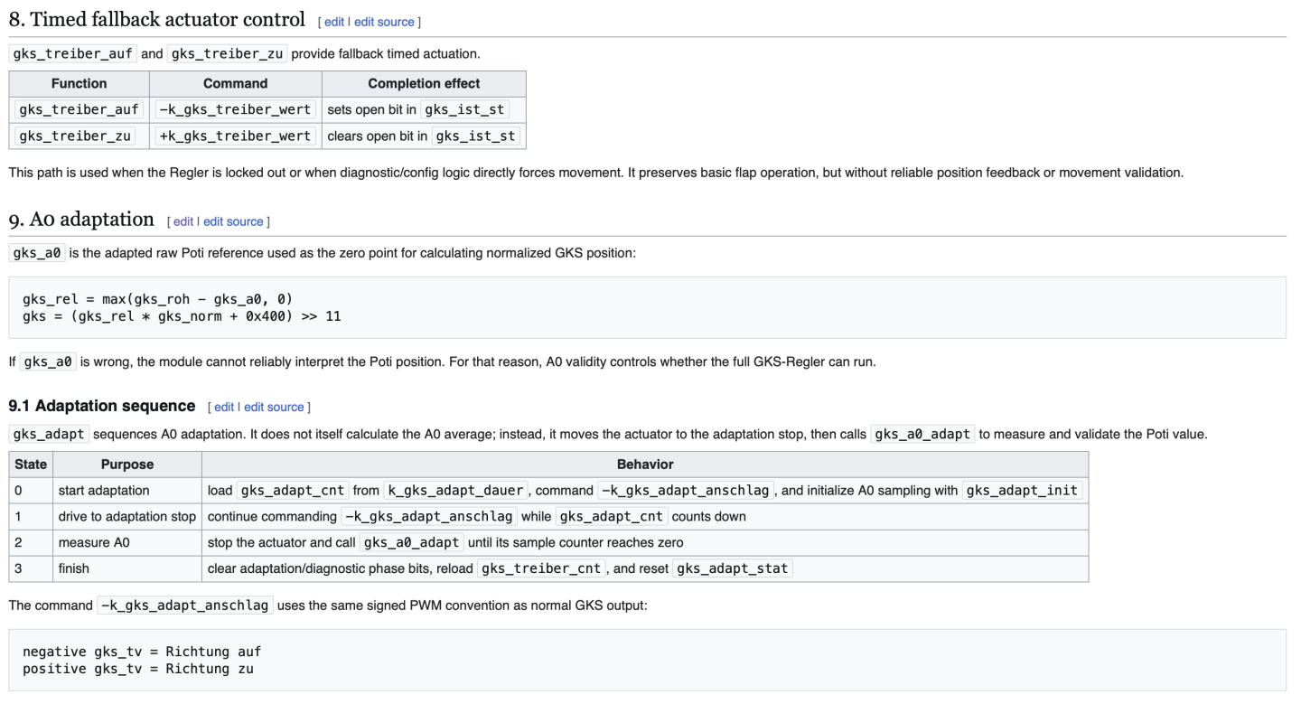Click the 'negative gks_tv = Richtung auf' code line
The width and height of the screenshot is (1301, 704).
click(142, 652)
